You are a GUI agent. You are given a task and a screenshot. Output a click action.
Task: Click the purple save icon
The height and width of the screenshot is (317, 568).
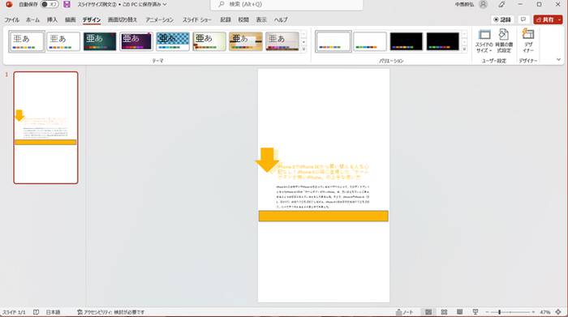67,4
